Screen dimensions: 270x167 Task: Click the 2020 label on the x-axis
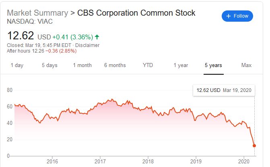point(244,161)
